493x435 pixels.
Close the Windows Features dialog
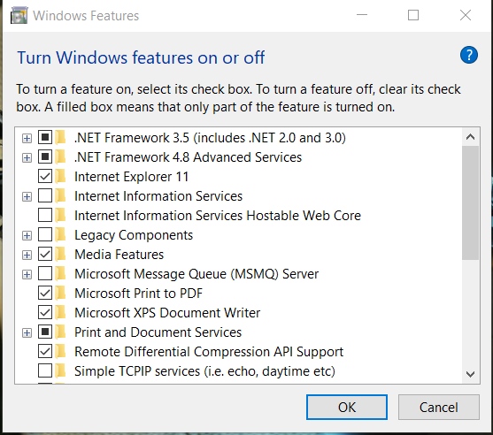tap(466, 15)
